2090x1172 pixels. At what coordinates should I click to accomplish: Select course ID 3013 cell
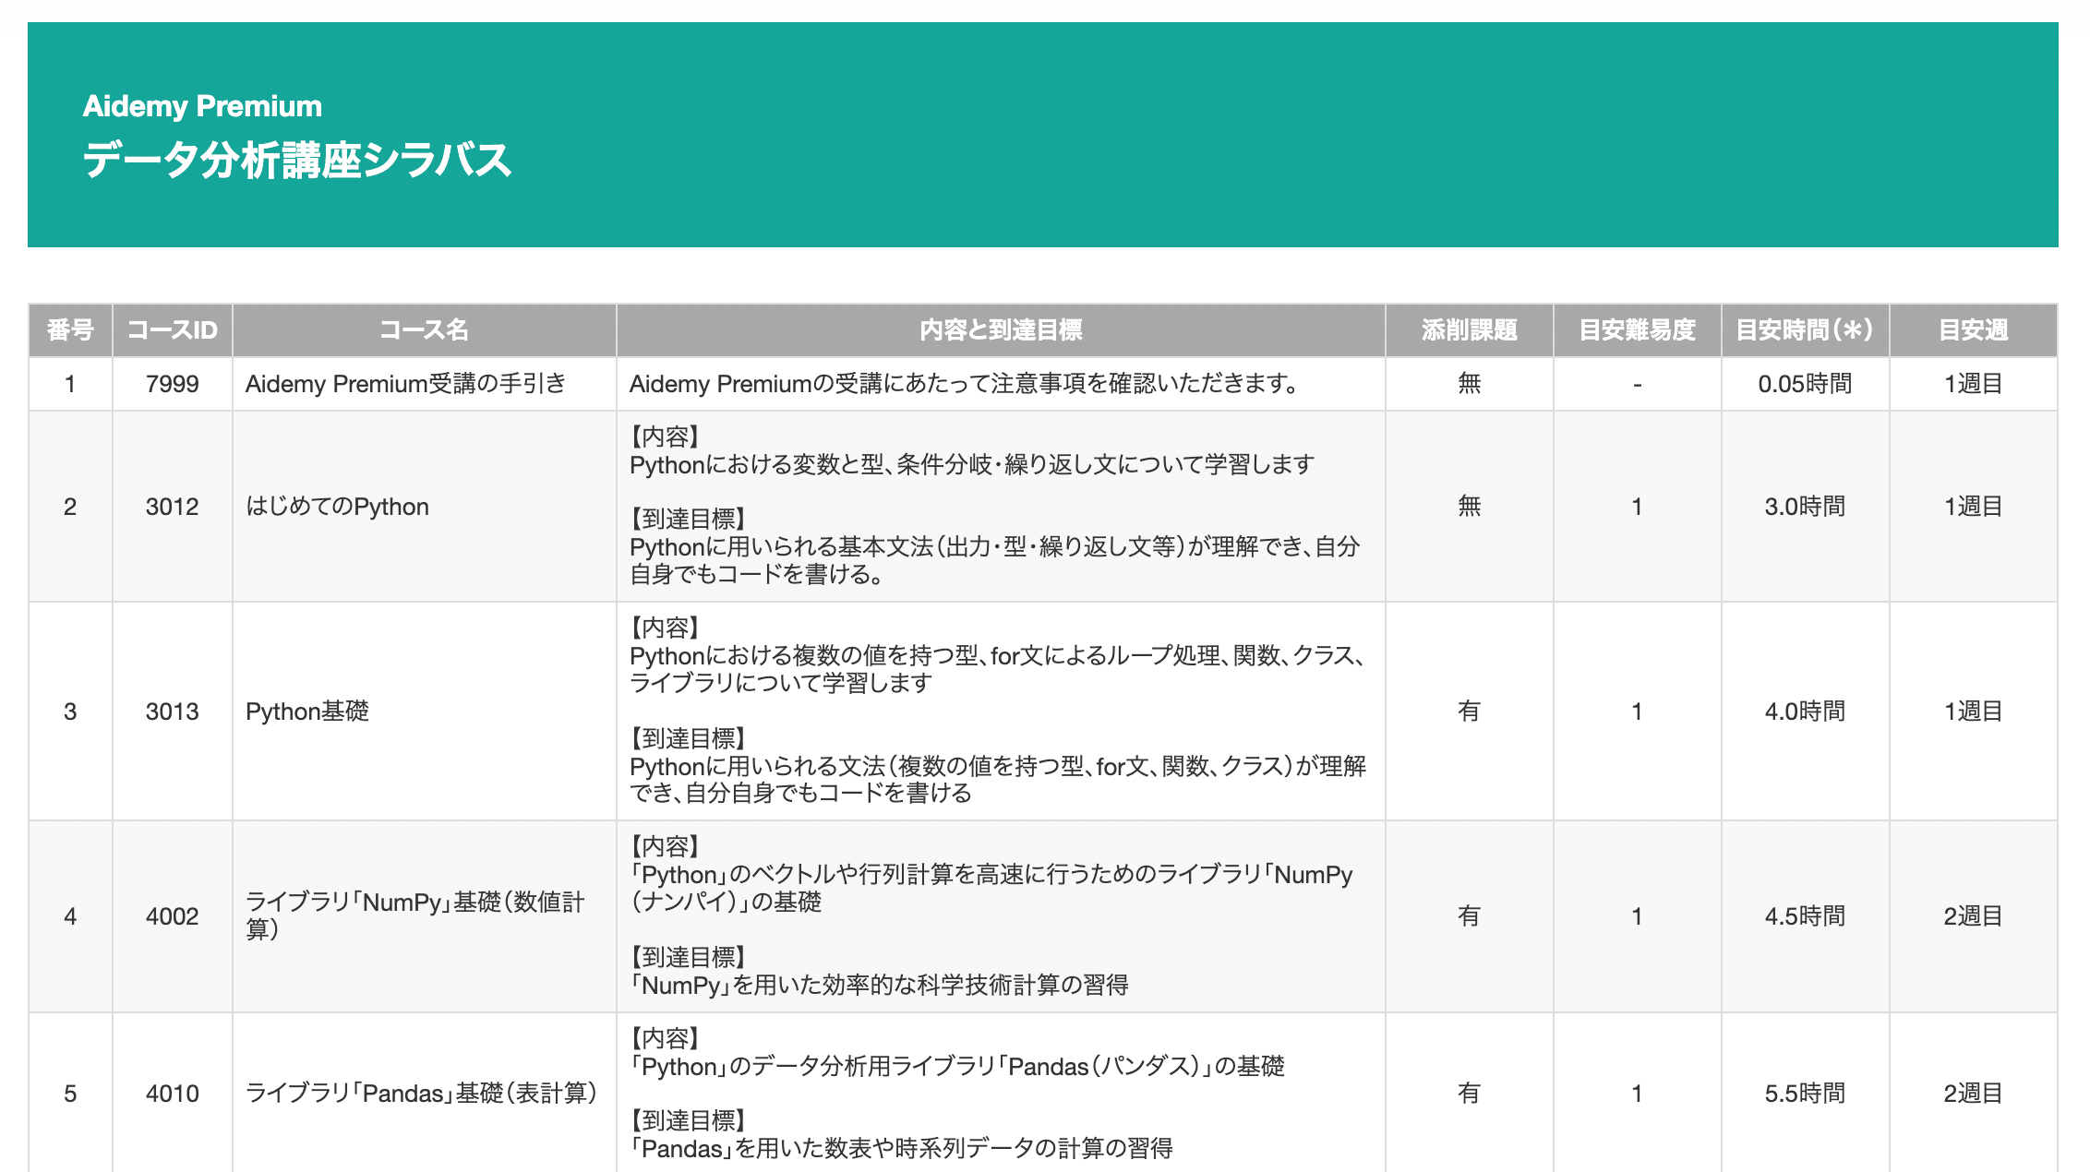173,712
